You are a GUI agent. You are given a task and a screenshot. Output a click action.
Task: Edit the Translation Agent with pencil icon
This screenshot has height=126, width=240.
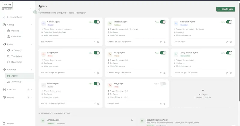point(227,42)
